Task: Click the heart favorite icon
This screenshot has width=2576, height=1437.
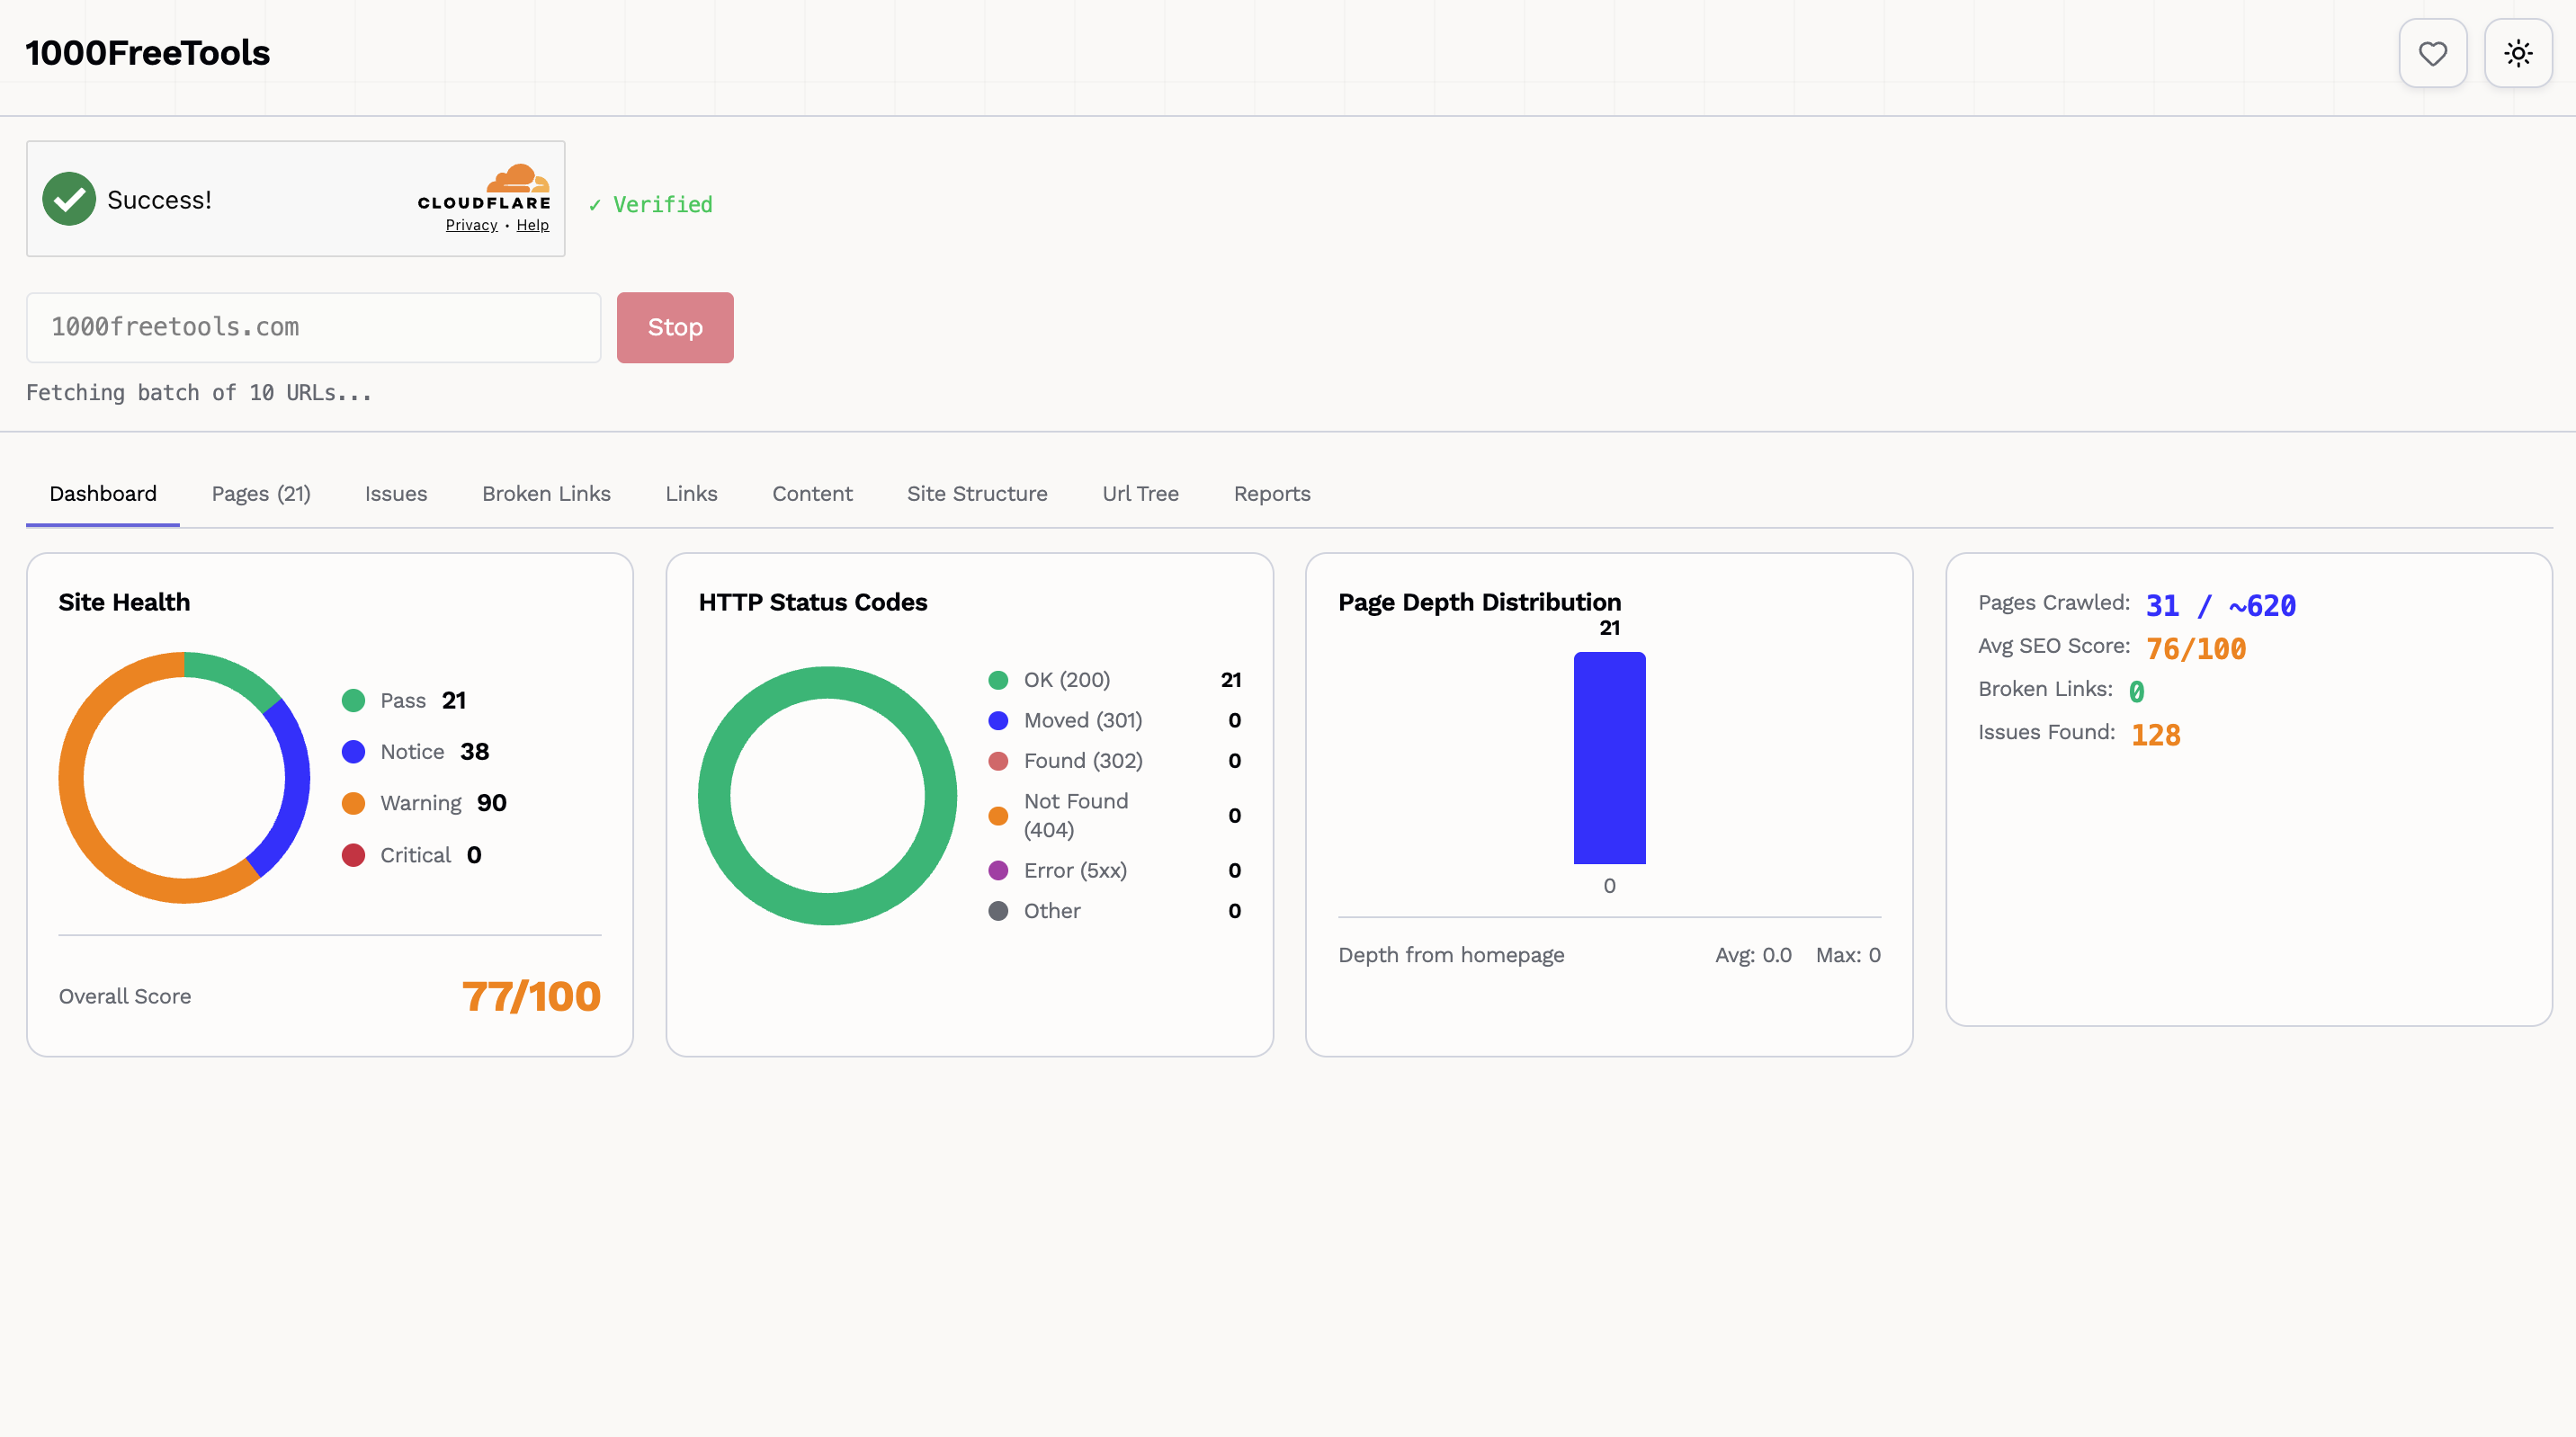Action: (2432, 53)
